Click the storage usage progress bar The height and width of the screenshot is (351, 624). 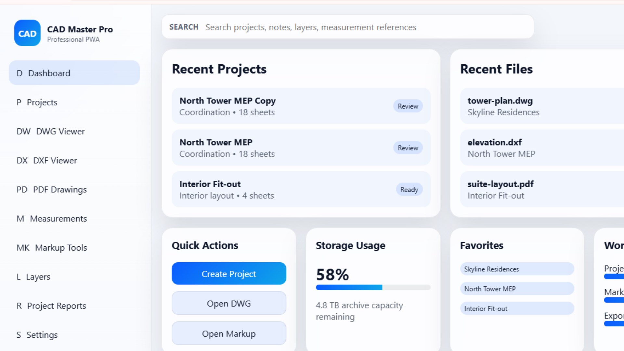pyautogui.click(x=373, y=287)
